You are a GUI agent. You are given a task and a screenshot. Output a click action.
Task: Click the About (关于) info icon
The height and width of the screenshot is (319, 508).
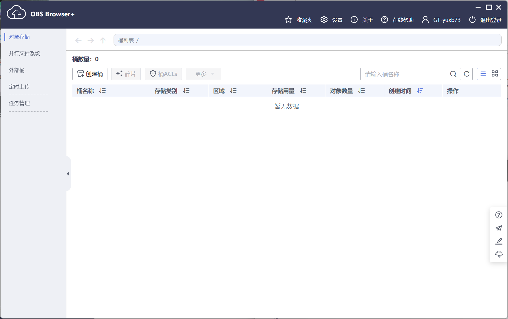354,20
